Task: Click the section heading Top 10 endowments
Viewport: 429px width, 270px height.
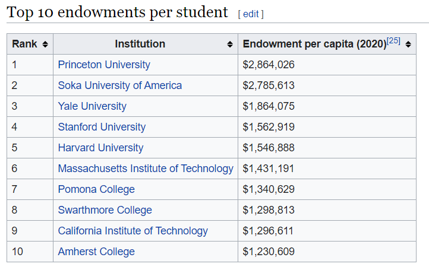Action: tap(117, 12)
